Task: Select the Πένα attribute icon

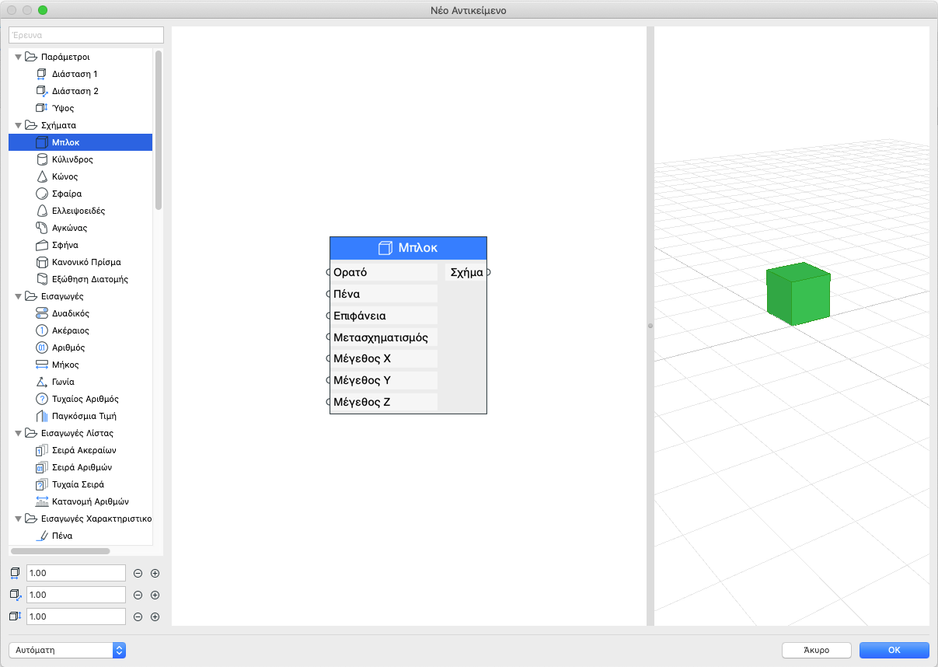Action: pos(42,536)
